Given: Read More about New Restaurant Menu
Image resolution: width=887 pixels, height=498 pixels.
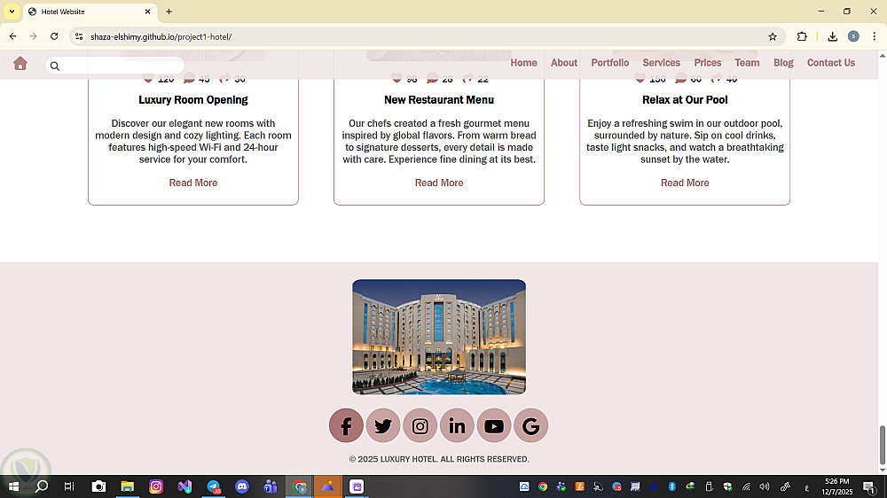Looking at the screenshot, I should click(439, 183).
